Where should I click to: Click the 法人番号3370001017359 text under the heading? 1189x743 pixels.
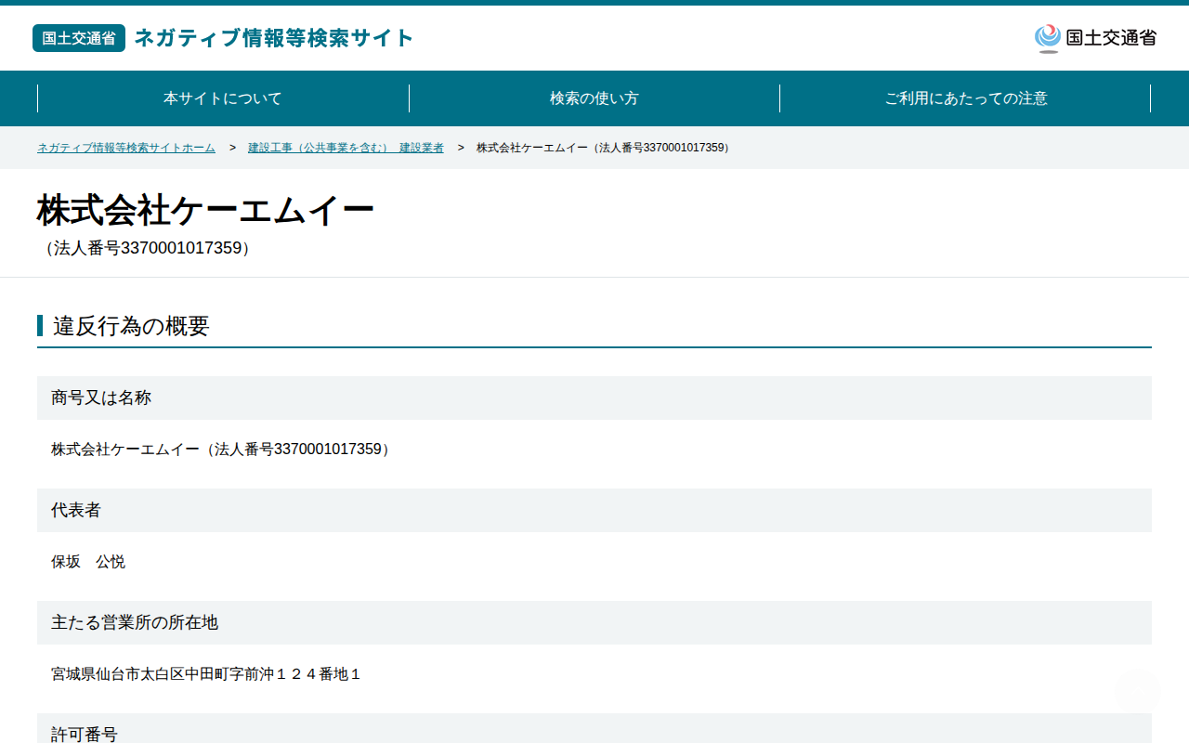point(147,248)
